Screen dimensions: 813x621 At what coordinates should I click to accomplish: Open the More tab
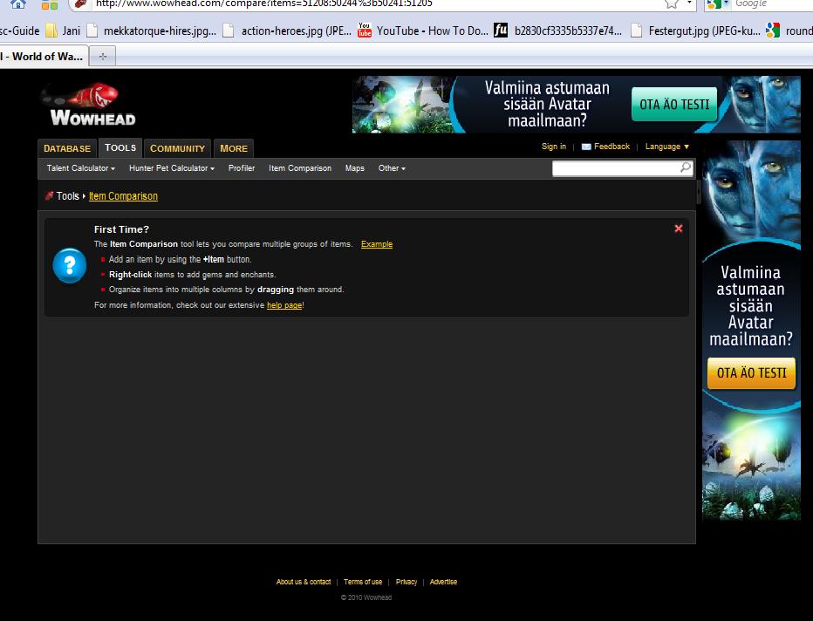click(234, 148)
